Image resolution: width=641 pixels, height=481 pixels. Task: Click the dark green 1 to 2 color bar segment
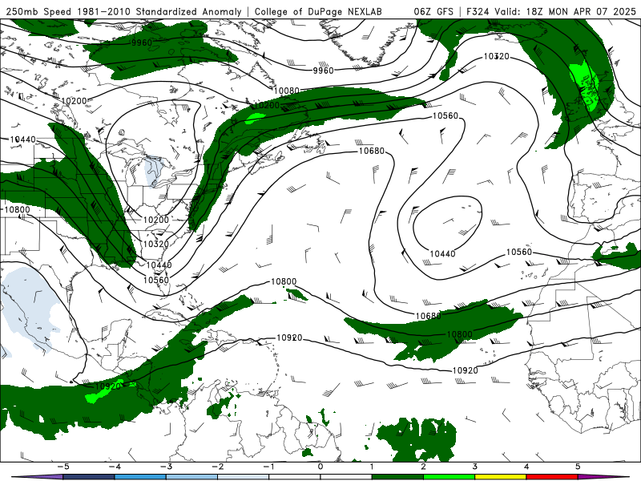coord(397,477)
